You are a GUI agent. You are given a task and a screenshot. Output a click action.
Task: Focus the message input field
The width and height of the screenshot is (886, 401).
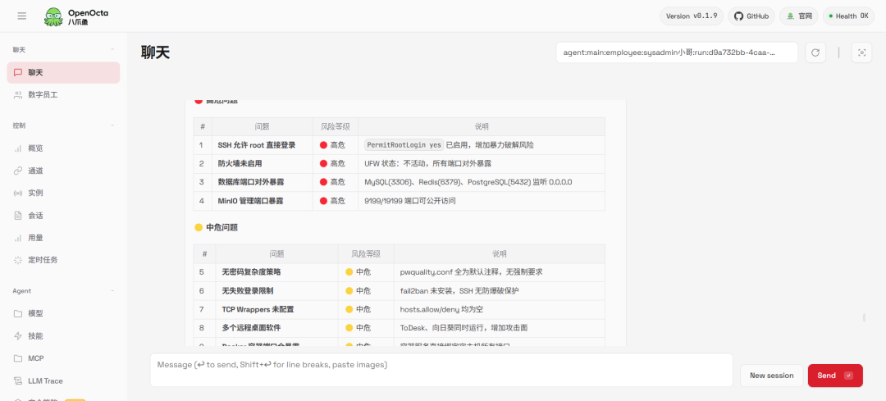click(441, 370)
